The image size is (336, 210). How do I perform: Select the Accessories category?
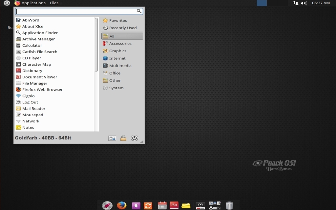(x=120, y=43)
